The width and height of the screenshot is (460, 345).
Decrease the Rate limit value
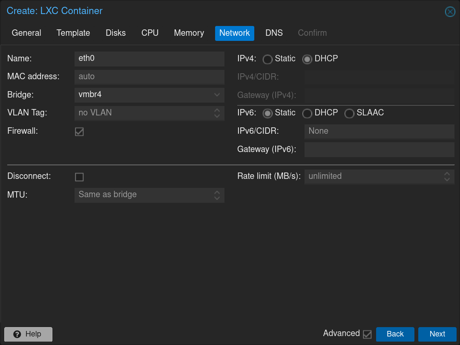click(x=447, y=179)
